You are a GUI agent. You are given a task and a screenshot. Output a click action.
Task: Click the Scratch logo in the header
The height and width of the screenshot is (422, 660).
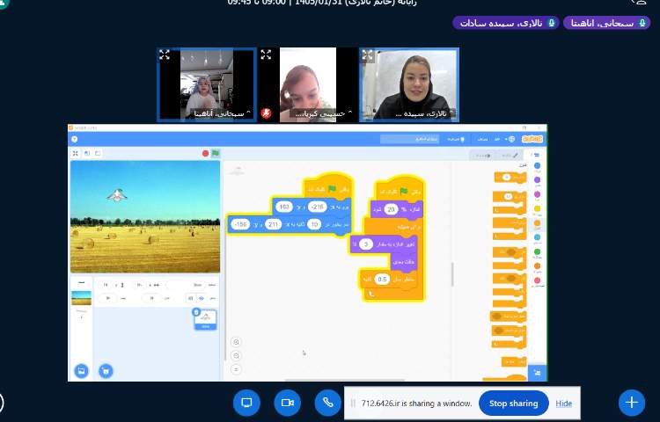click(x=532, y=139)
